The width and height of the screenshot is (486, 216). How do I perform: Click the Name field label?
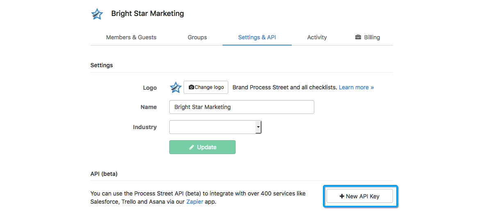point(149,107)
